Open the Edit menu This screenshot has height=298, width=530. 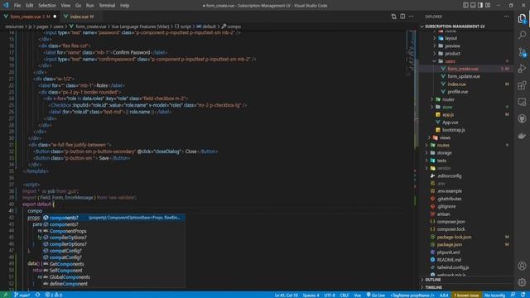30,6
